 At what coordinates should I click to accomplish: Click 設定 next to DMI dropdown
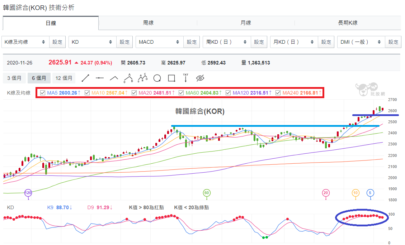point(393,42)
